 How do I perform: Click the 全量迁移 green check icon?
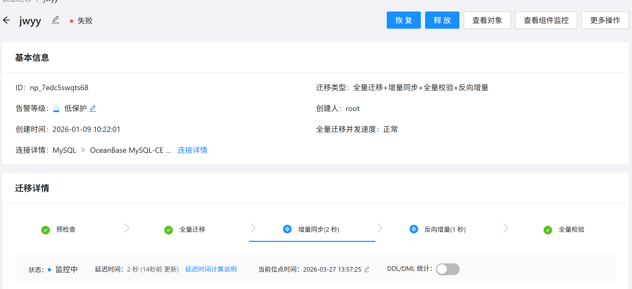pyautogui.click(x=169, y=230)
